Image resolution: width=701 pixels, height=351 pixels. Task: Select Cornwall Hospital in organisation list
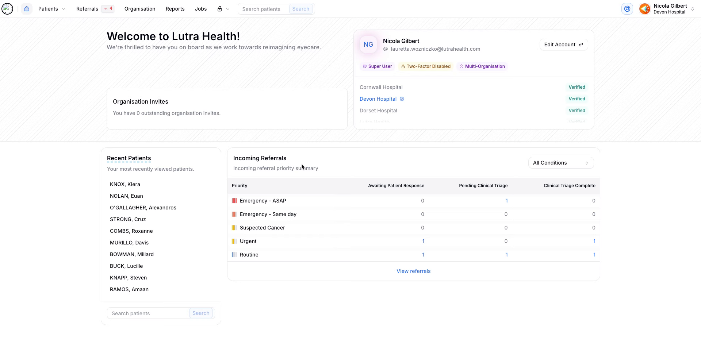point(381,87)
